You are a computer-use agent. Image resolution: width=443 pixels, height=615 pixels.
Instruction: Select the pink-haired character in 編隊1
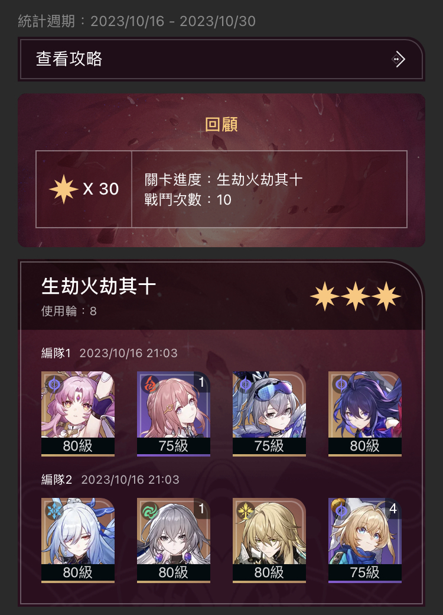pyautogui.click(x=78, y=414)
